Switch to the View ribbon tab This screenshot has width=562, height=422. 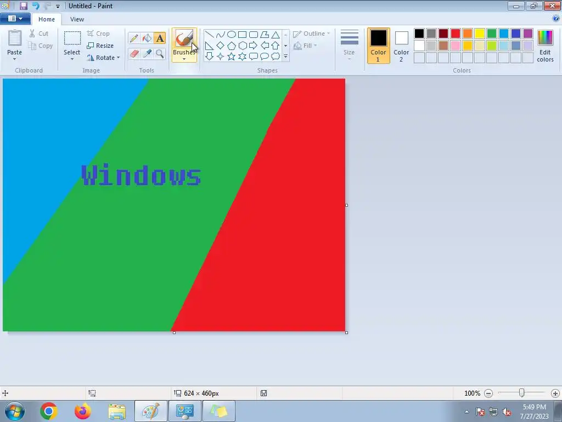click(77, 19)
